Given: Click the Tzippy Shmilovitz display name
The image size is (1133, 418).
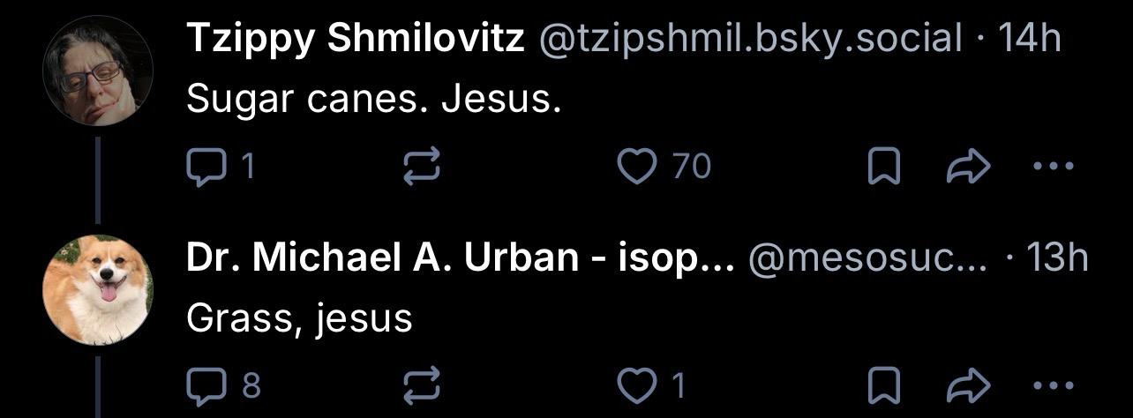Looking at the screenshot, I should 356,39.
